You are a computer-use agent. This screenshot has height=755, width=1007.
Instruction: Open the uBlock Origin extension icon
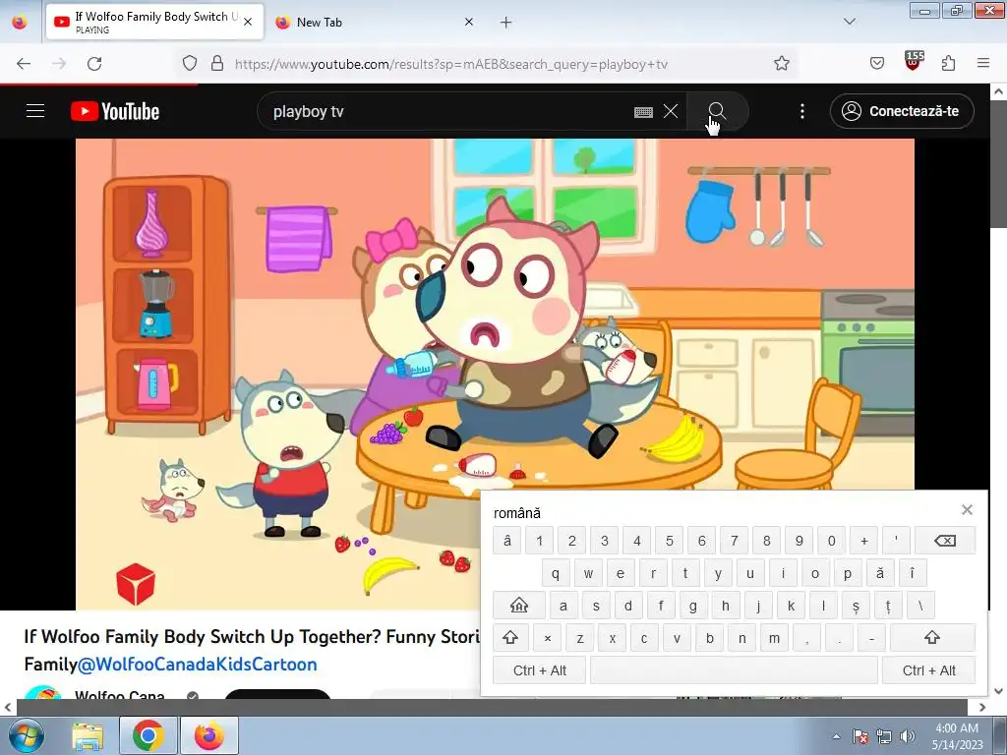(x=914, y=61)
